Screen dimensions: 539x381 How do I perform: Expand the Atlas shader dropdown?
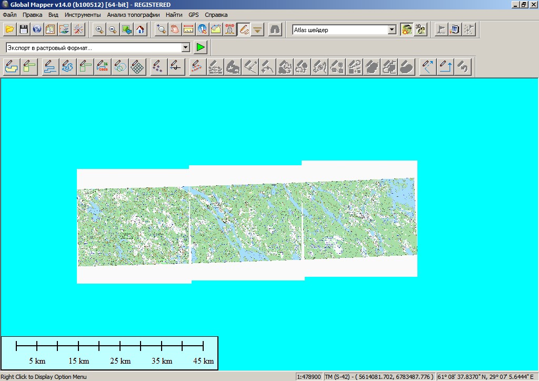(x=392, y=30)
